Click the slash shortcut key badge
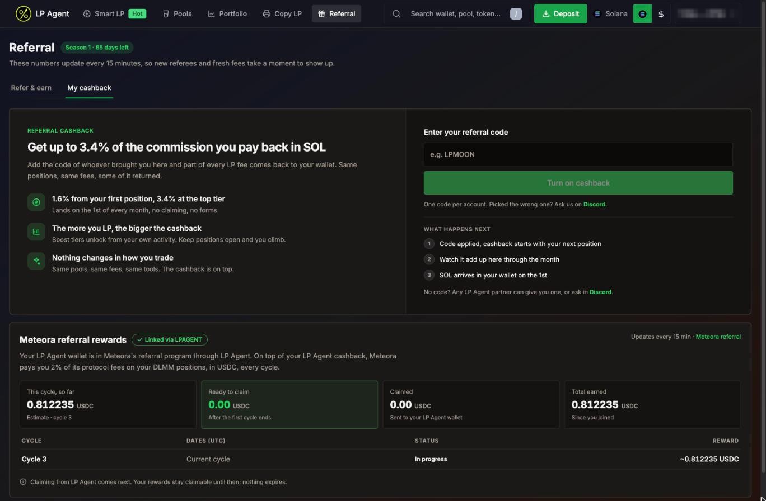This screenshot has width=766, height=501. (x=516, y=13)
